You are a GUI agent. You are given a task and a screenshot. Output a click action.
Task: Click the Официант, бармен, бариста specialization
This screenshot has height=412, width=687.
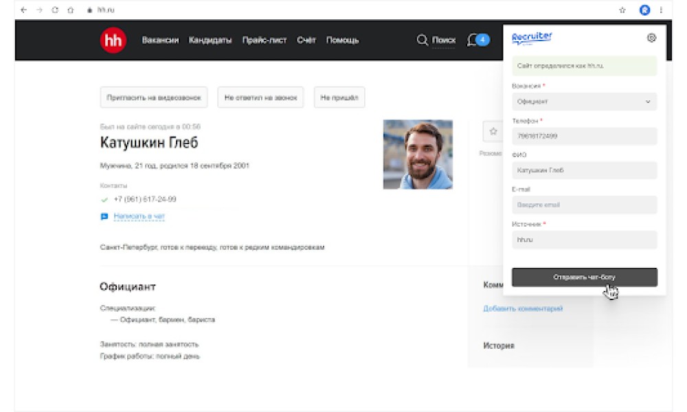pos(168,320)
